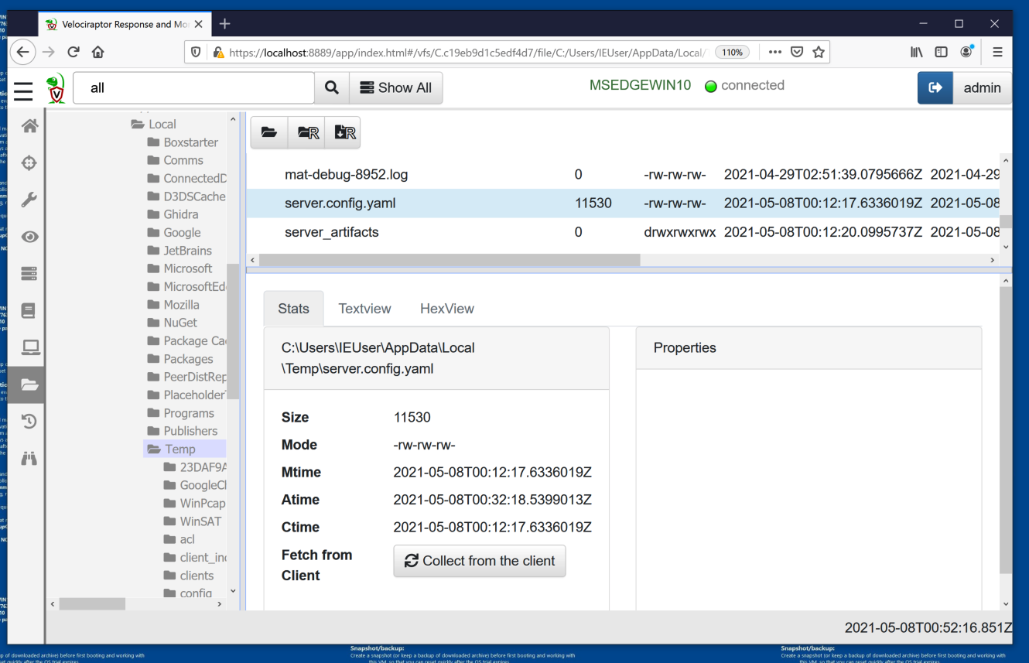
Task: Click the logout arrow icon beside admin
Action: coord(935,88)
